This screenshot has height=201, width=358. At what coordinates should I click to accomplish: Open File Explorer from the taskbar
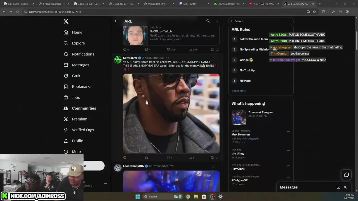[x=196, y=197]
